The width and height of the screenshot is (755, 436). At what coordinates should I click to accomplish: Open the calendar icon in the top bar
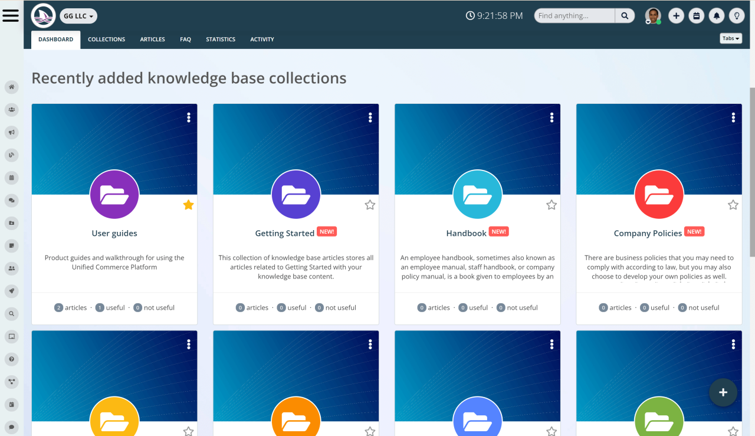(696, 15)
